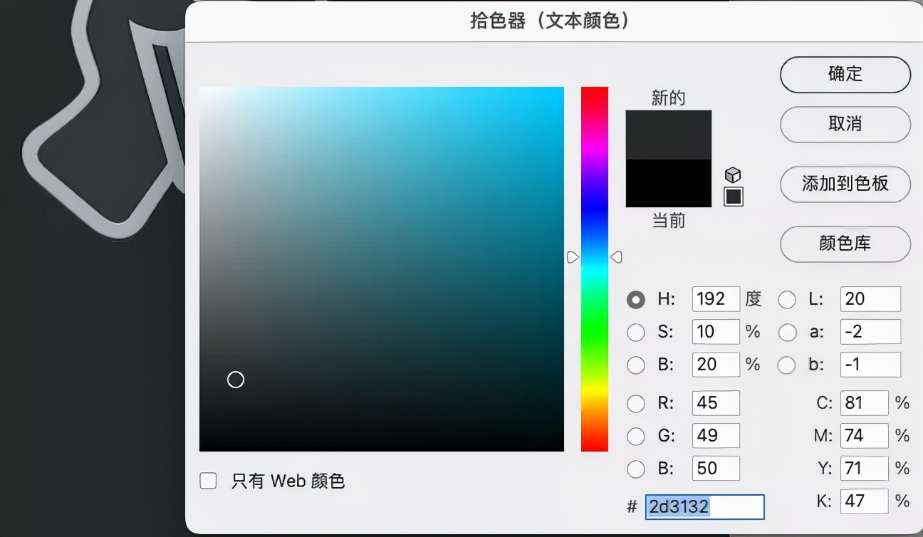Click the hex value input showing 2d3132
Screen dimensions: 923x537
[704, 506]
